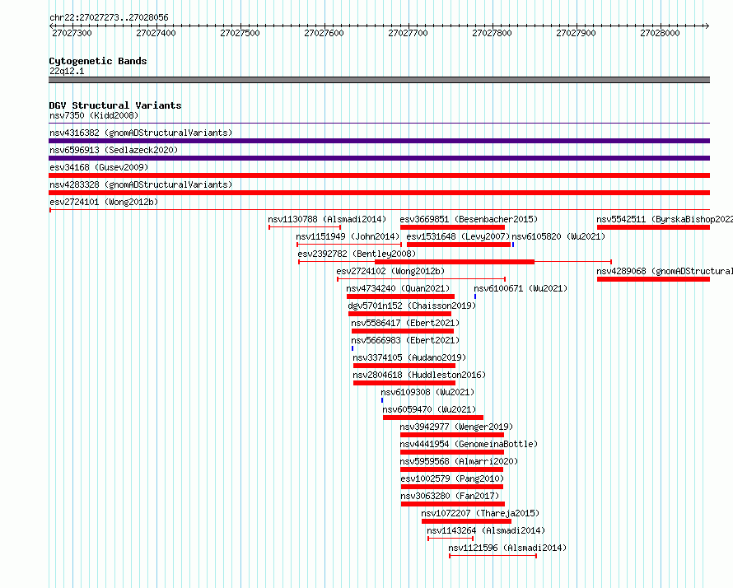
Task: Click esv2392782 (Bentley2008) label
Action: 357,254
